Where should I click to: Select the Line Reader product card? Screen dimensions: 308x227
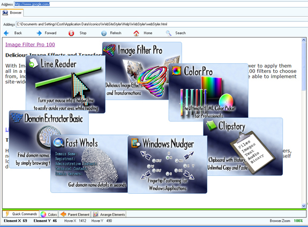[65, 84]
